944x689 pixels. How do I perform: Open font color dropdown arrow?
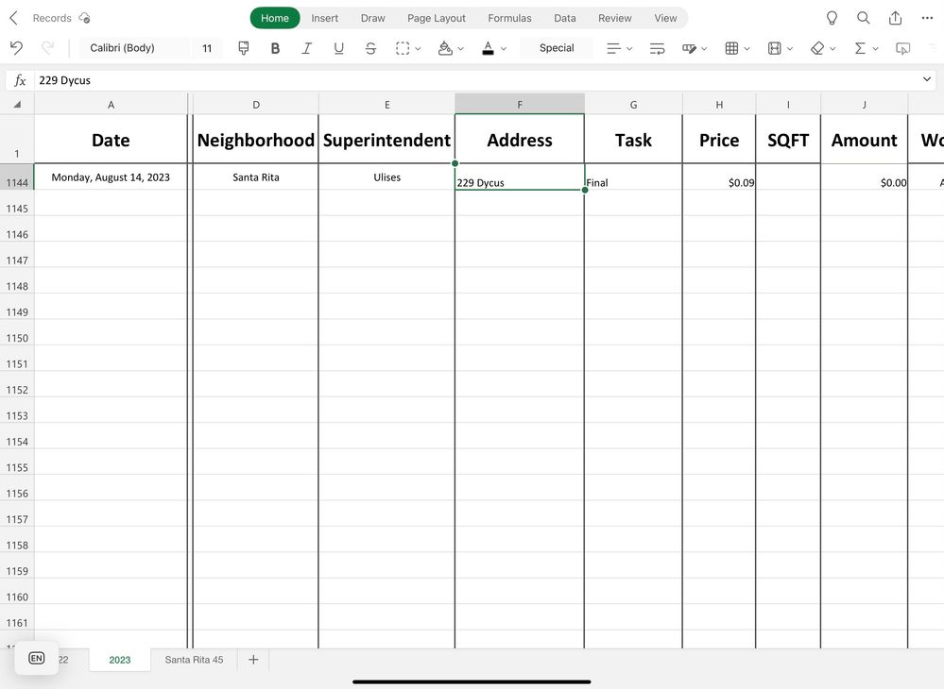[504, 49]
